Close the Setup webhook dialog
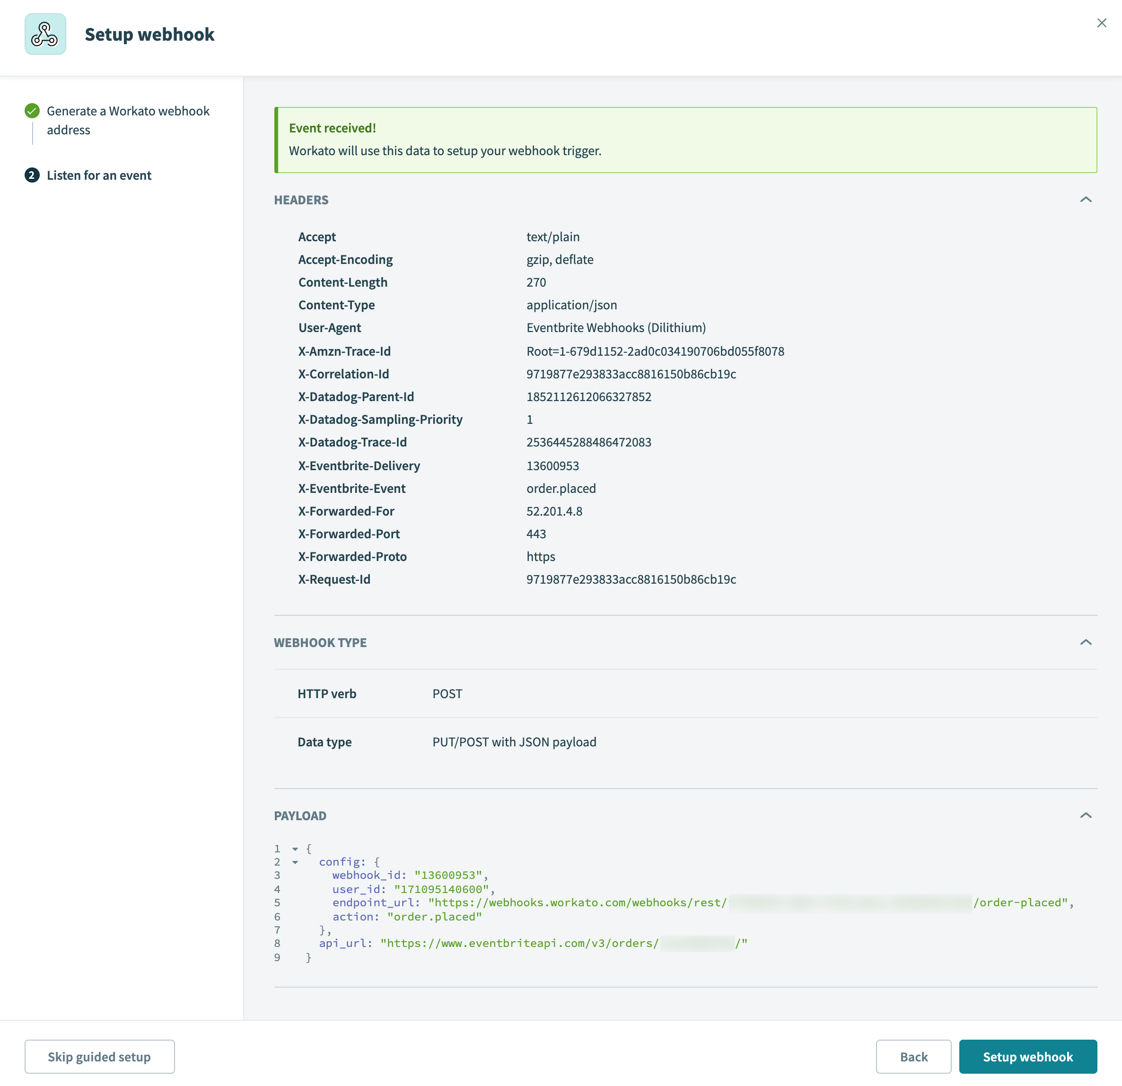This screenshot has width=1122, height=1086. [1102, 23]
